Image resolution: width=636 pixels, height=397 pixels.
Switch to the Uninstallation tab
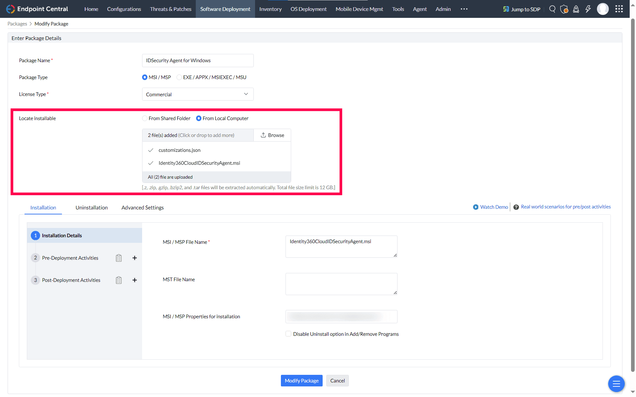[x=91, y=208]
